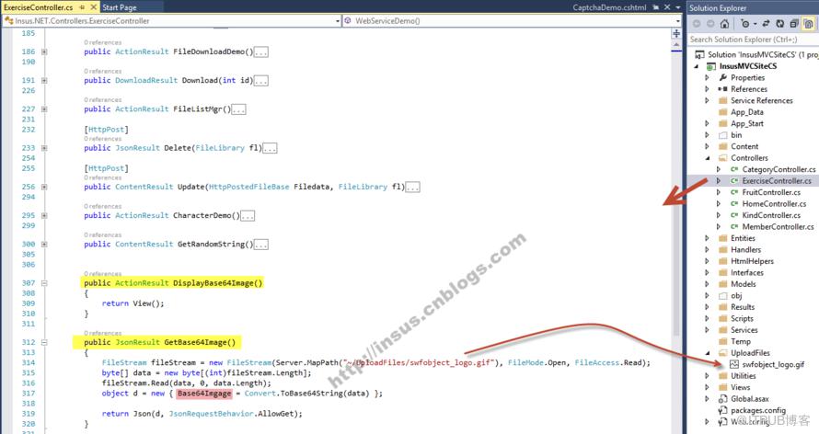The width and height of the screenshot is (819, 434).
Task: Click the ExerciseController.cs C# file icon
Action: coord(734,181)
